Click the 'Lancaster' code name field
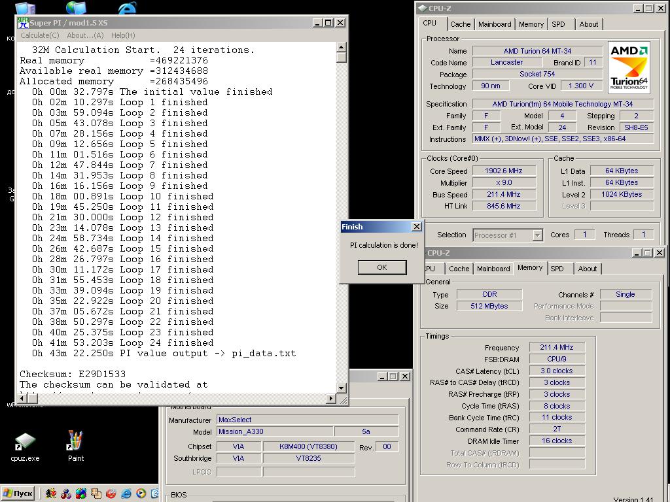 [x=506, y=62]
